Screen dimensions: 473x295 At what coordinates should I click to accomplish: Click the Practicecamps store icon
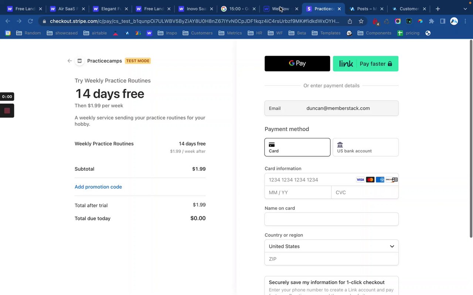(79, 61)
